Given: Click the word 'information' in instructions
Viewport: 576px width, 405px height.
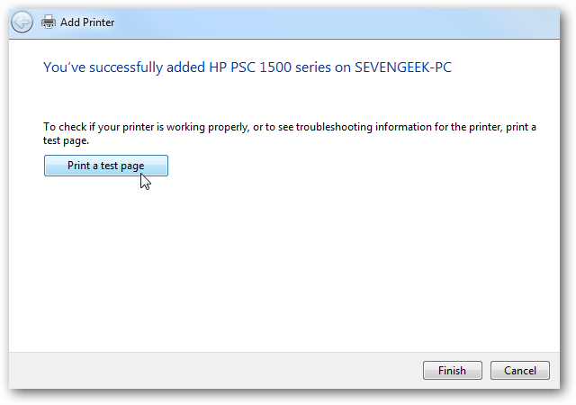Looking at the screenshot, I should [x=403, y=127].
